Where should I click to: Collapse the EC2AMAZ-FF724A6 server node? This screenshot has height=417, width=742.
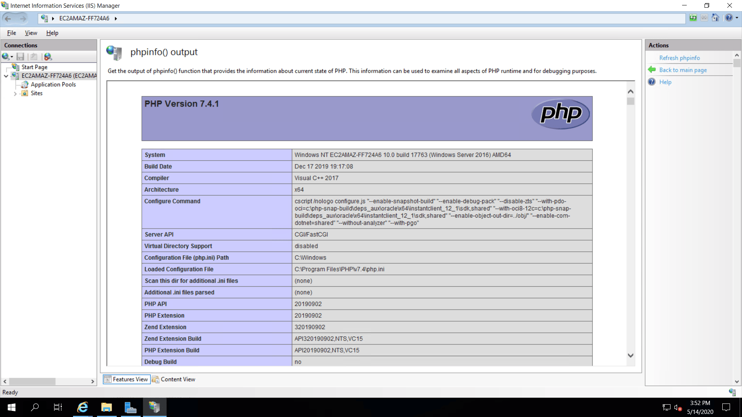[6, 76]
